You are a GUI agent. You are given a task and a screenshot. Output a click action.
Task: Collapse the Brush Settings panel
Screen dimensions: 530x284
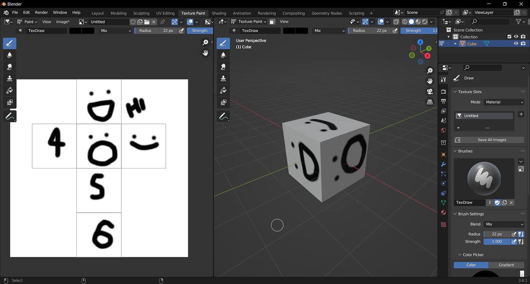pos(455,214)
